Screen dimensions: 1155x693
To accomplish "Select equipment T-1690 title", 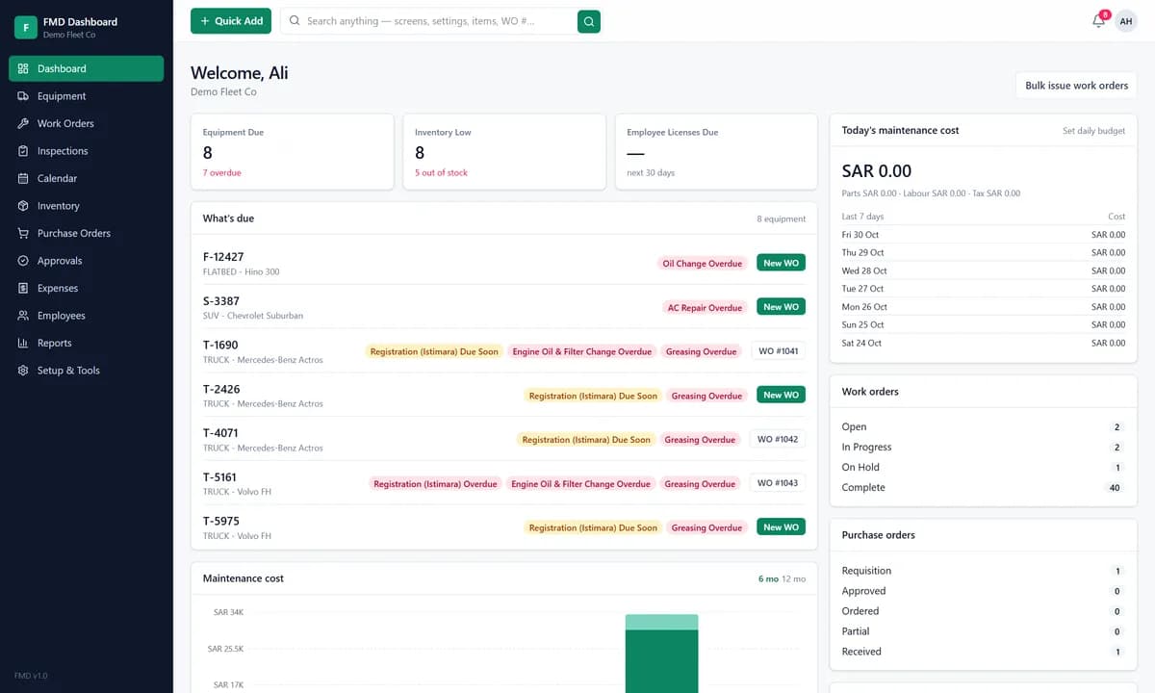I will pos(220,345).
